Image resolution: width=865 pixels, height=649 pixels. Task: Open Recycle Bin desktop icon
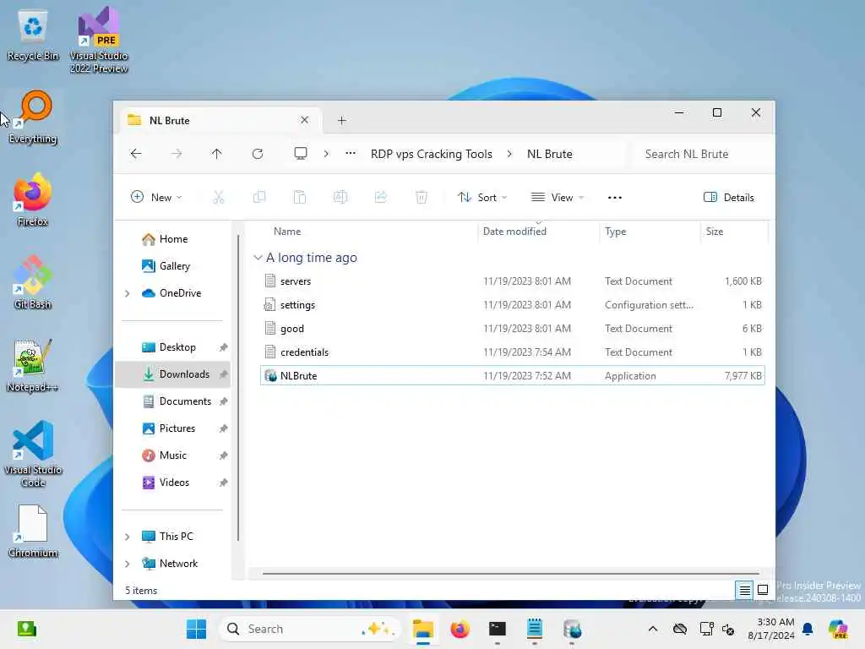pyautogui.click(x=33, y=35)
